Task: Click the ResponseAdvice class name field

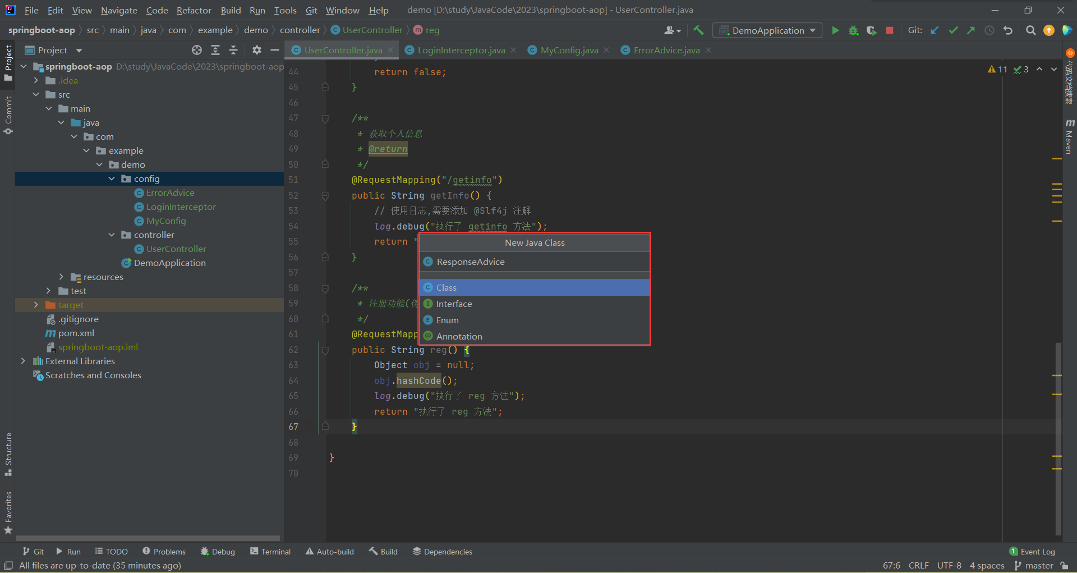Action: [x=535, y=262]
